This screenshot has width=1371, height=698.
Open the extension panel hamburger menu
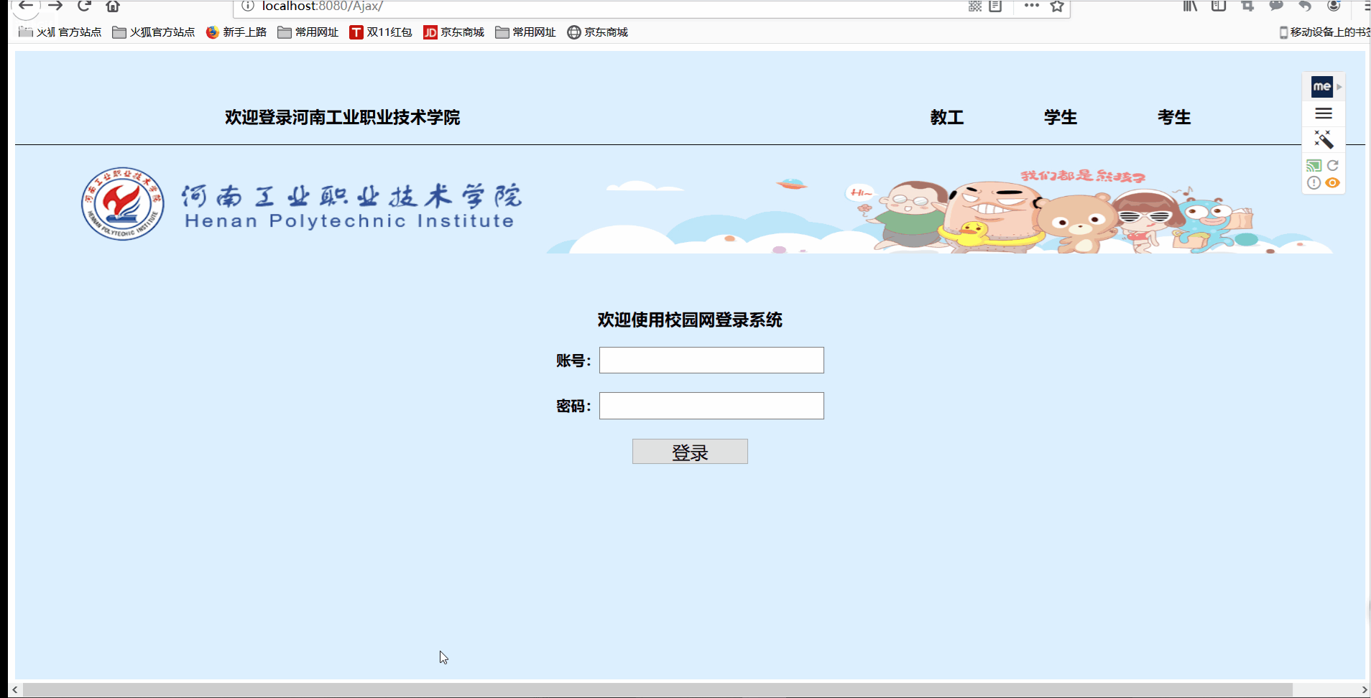(x=1324, y=113)
